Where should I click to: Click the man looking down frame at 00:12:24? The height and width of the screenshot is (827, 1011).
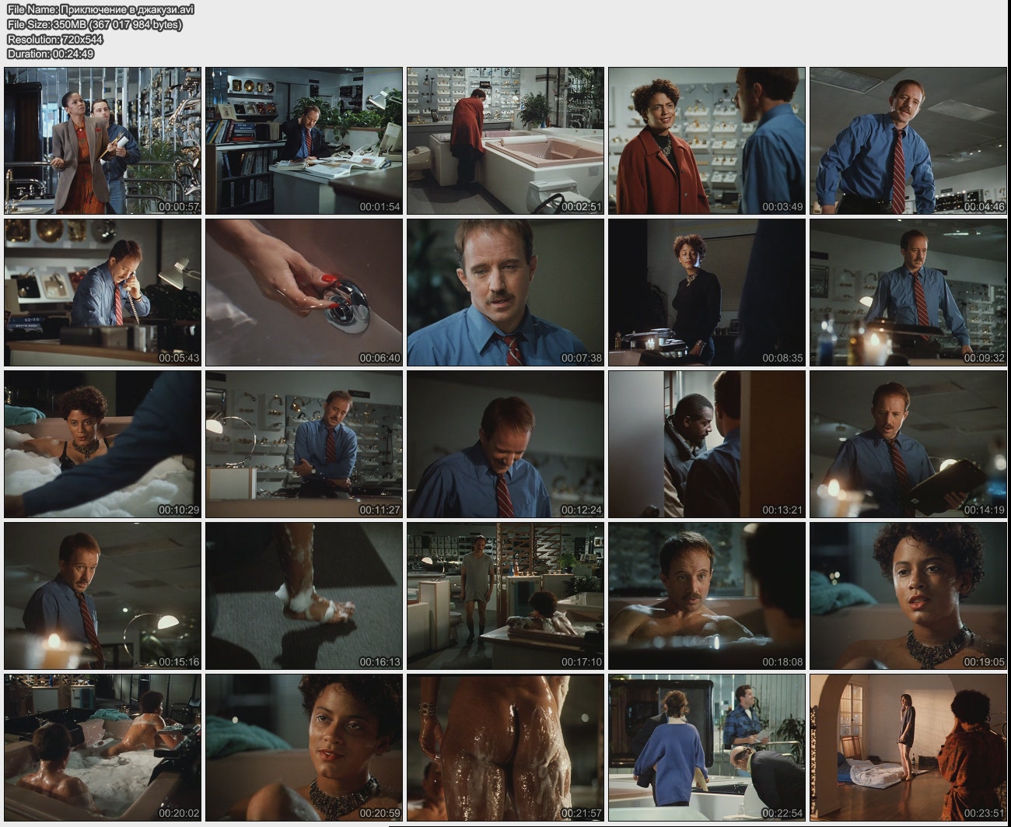tap(505, 444)
